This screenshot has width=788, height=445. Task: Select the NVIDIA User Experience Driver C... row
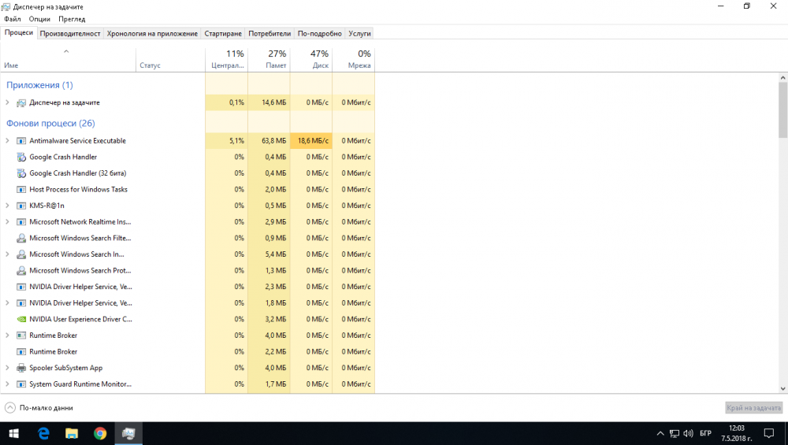coord(188,319)
